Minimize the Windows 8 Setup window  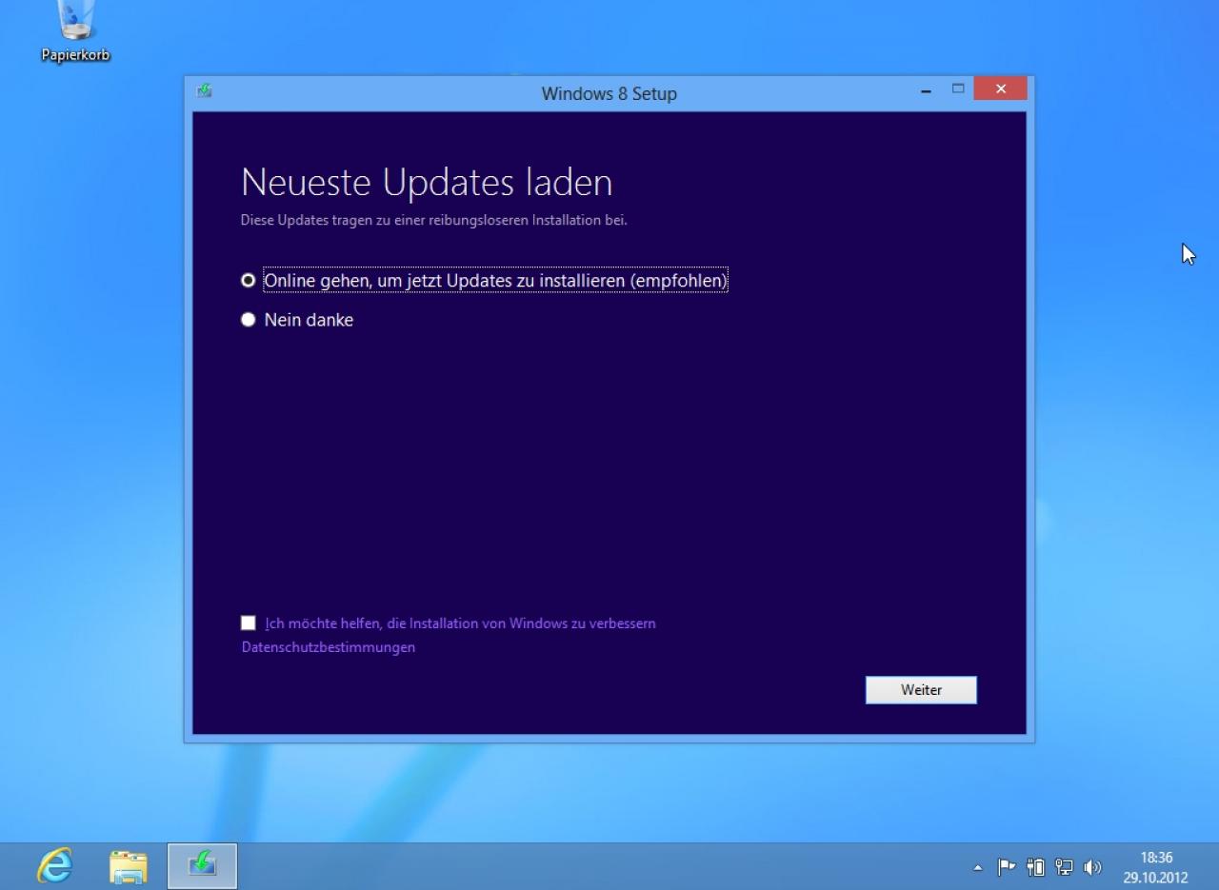coord(926,91)
